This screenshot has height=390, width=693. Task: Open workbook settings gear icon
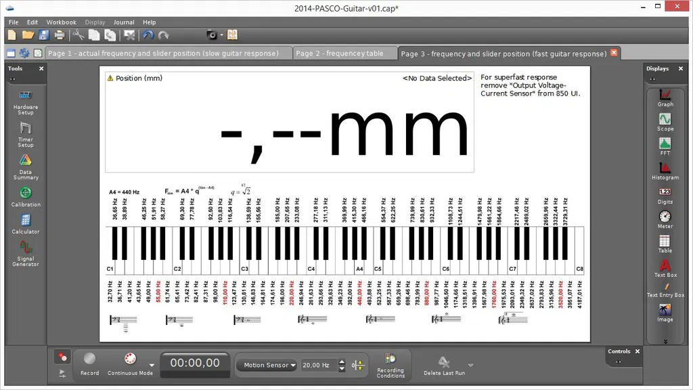click(24, 53)
